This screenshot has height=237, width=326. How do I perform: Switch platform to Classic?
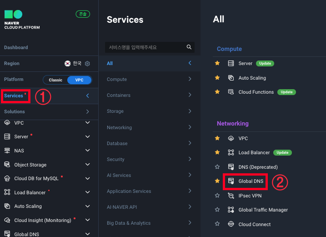[55, 80]
